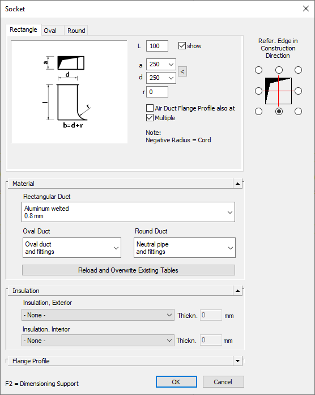315x395 pixels.
Task: Click Reload and Overwrite Existing Tables
Action: click(x=129, y=270)
